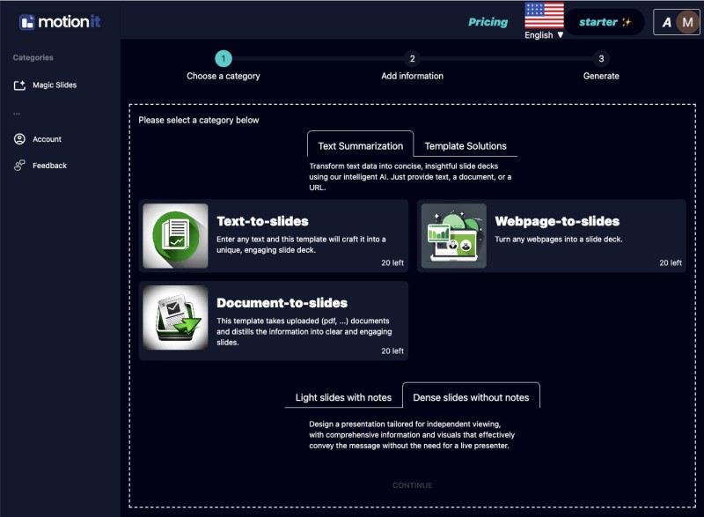Viewport: 704px width, 517px height.
Task: Click '20 left' on Webpage-to-slides card
Action: point(671,262)
